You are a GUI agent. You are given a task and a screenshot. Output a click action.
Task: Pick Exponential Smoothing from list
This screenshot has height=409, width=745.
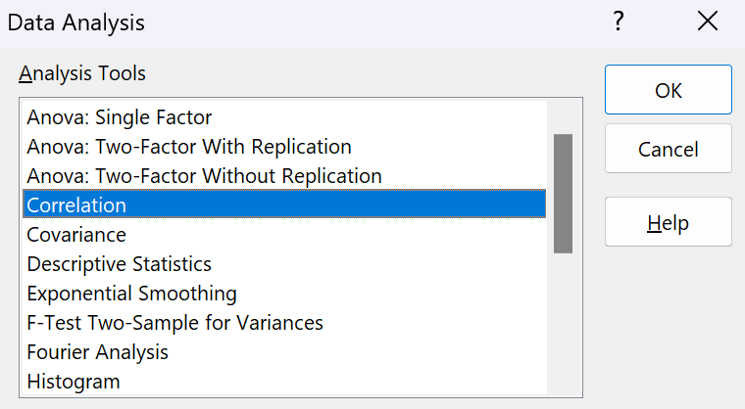point(131,294)
